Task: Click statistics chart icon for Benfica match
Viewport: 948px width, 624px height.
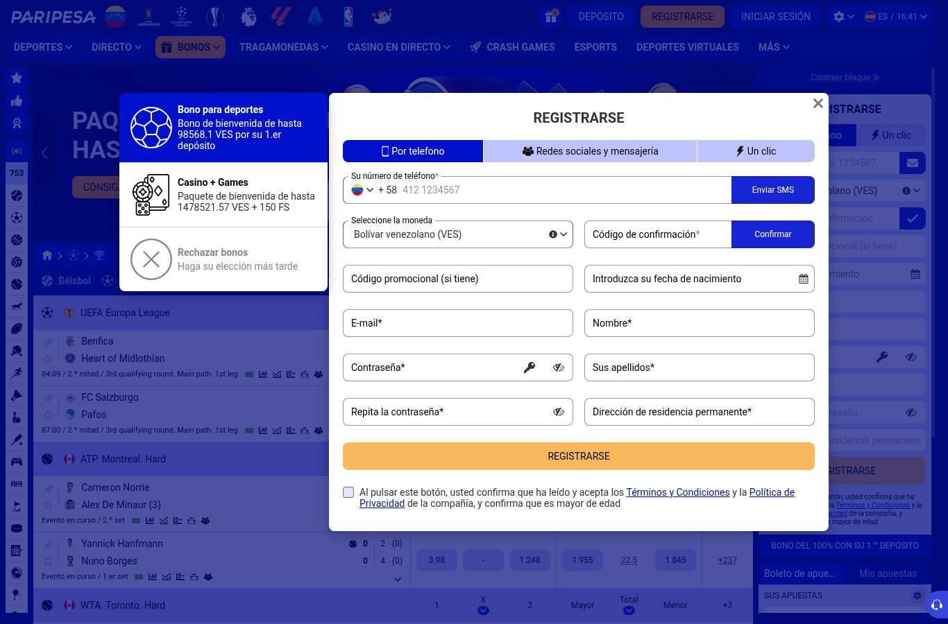Action: click(x=263, y=374)
